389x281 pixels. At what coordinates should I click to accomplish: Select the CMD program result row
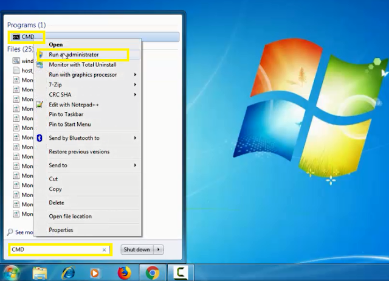point(94,36)
